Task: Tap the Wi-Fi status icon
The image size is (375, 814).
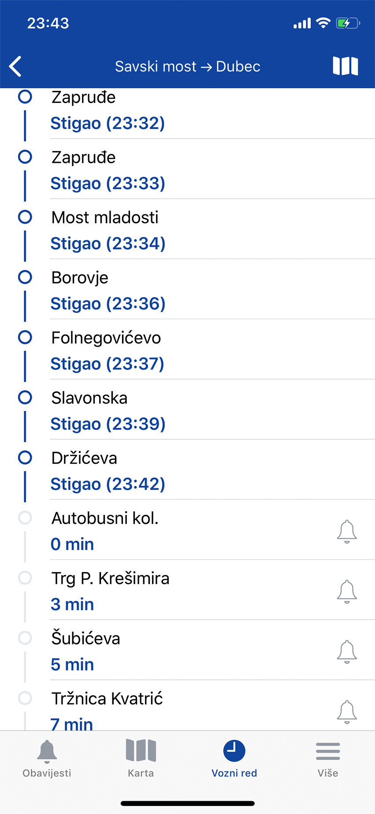Action: tap(323, 23)
